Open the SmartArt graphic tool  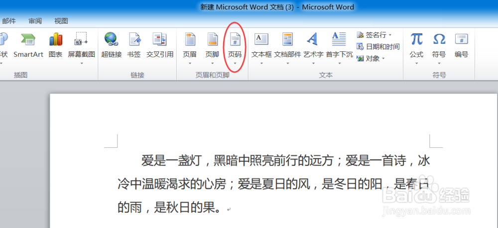28,45
